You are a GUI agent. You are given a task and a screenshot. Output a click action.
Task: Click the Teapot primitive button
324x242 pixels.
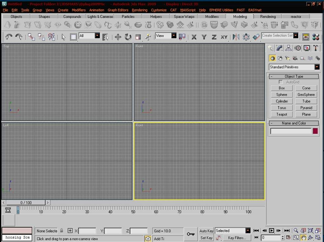coord(282,114)
